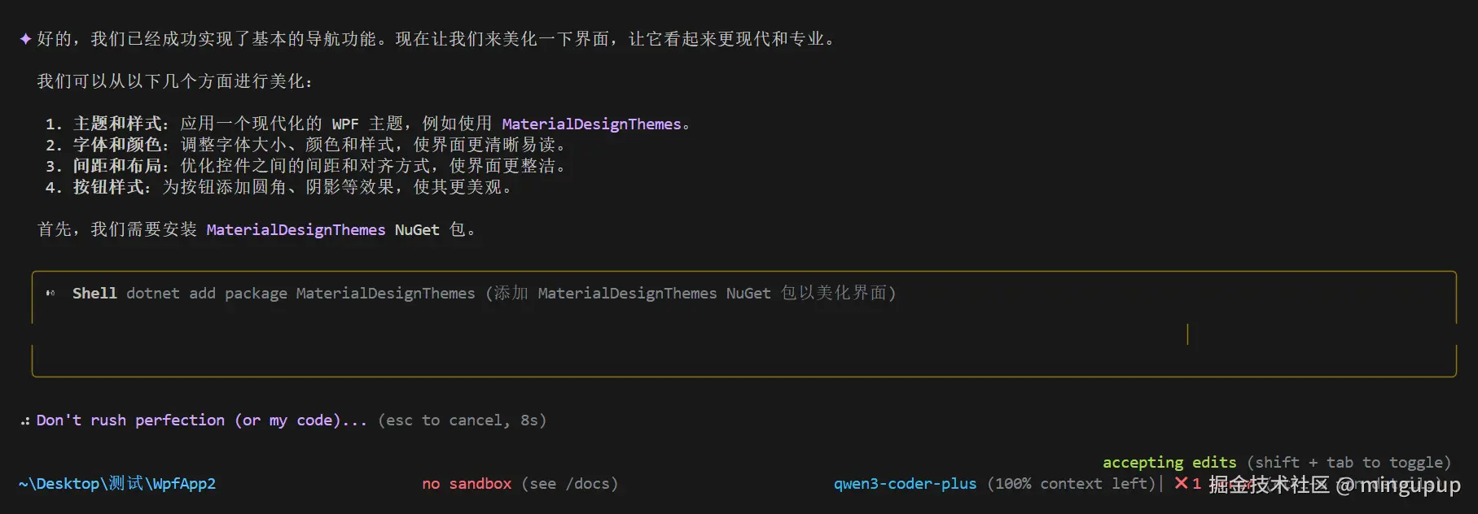The width and height of the screenshot is (1478, 514).
Task: Click list item '主题和样式' heading
Action: click(x=117, y=124)
